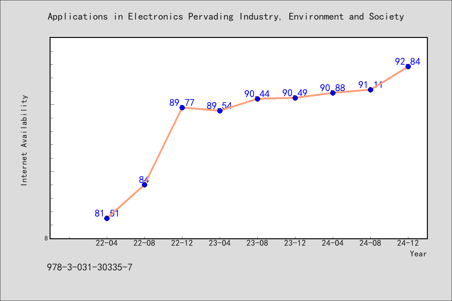Click the data point labeled 89.54
The height and width of the screenshot is (301, 452).
(220, 111)
